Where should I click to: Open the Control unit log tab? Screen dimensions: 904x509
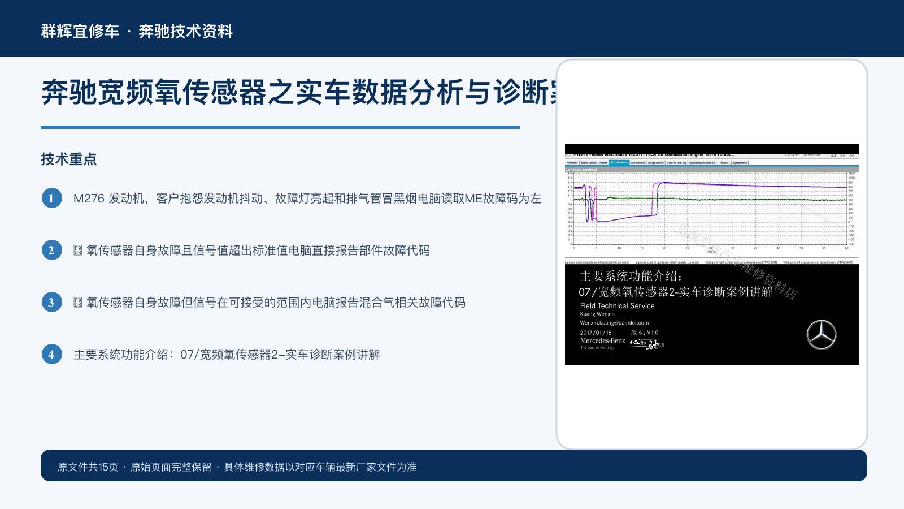tap(676, 163)
